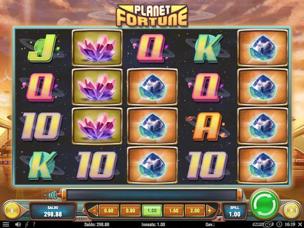This screenshot has width=304, height=228.
Task: Start autoplay with the yellow play button
Action: coord(291,211)
